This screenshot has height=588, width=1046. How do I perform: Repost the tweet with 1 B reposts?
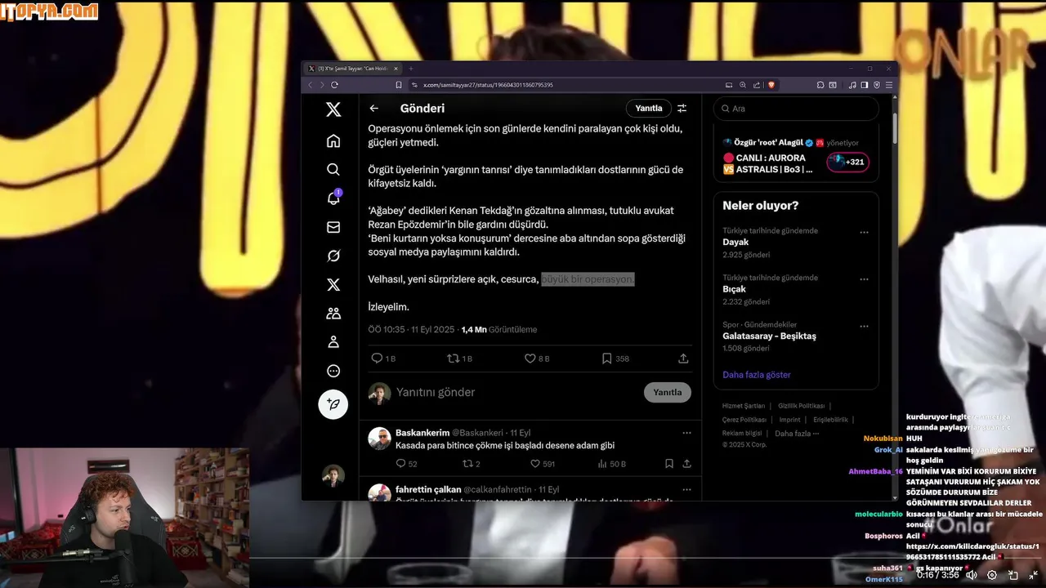pyautogui.click(x=459, y=359)
